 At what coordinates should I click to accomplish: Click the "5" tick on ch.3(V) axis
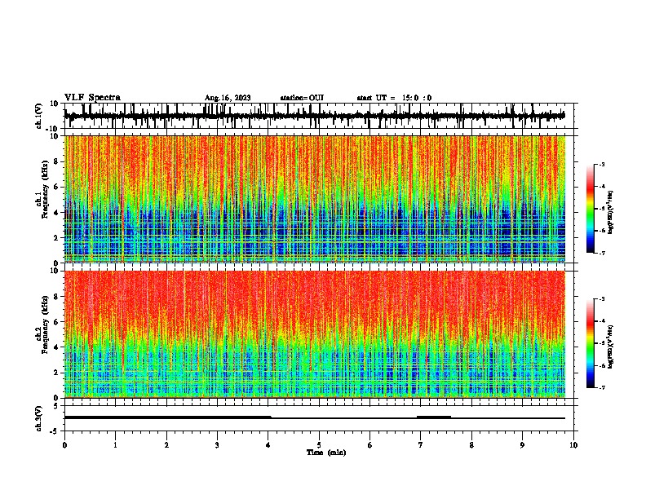[x=56, y=406]
